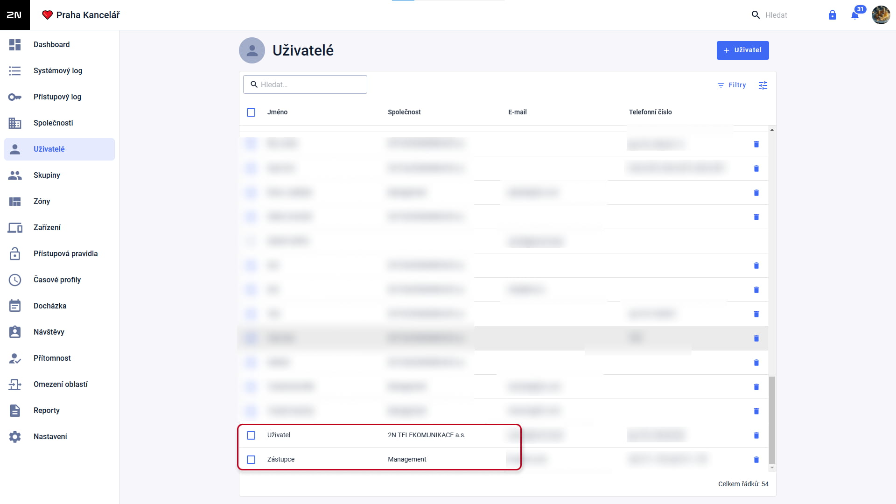Sort by the E-mail column header
Viewport: 896px width, 504px height.
(x=517, y=112)
